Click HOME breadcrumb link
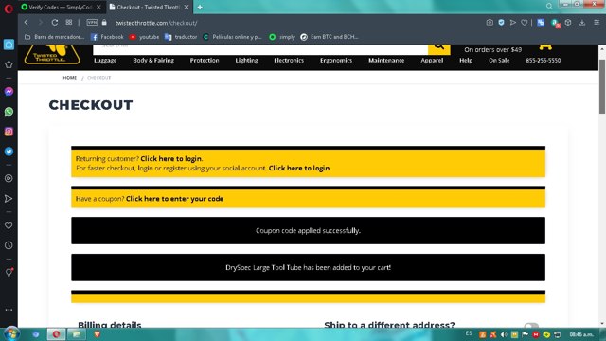Screen dimensions: 606x341 point(70,78)
